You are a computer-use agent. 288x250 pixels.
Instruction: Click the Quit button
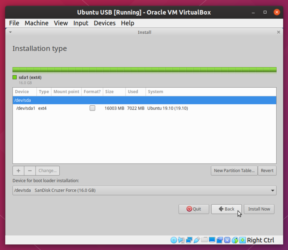pyautogui.click(x=194, y=209)
